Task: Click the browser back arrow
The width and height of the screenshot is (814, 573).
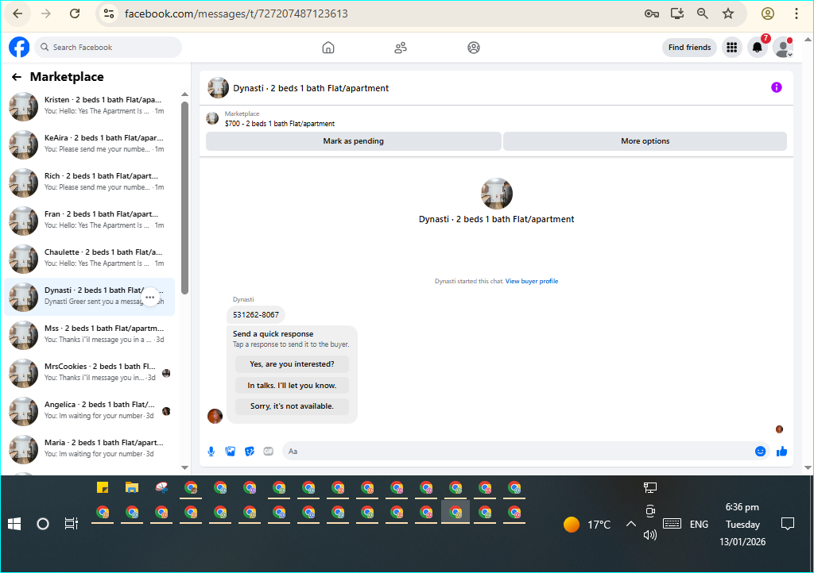Action: click(17, 14)
